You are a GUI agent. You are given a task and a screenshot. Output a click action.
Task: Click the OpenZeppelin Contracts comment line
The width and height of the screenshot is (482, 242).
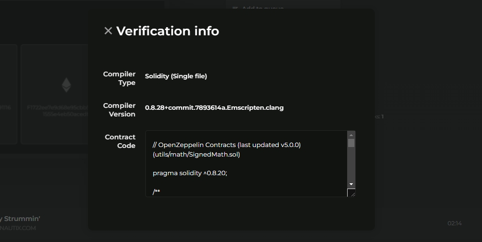coord(227,145)
